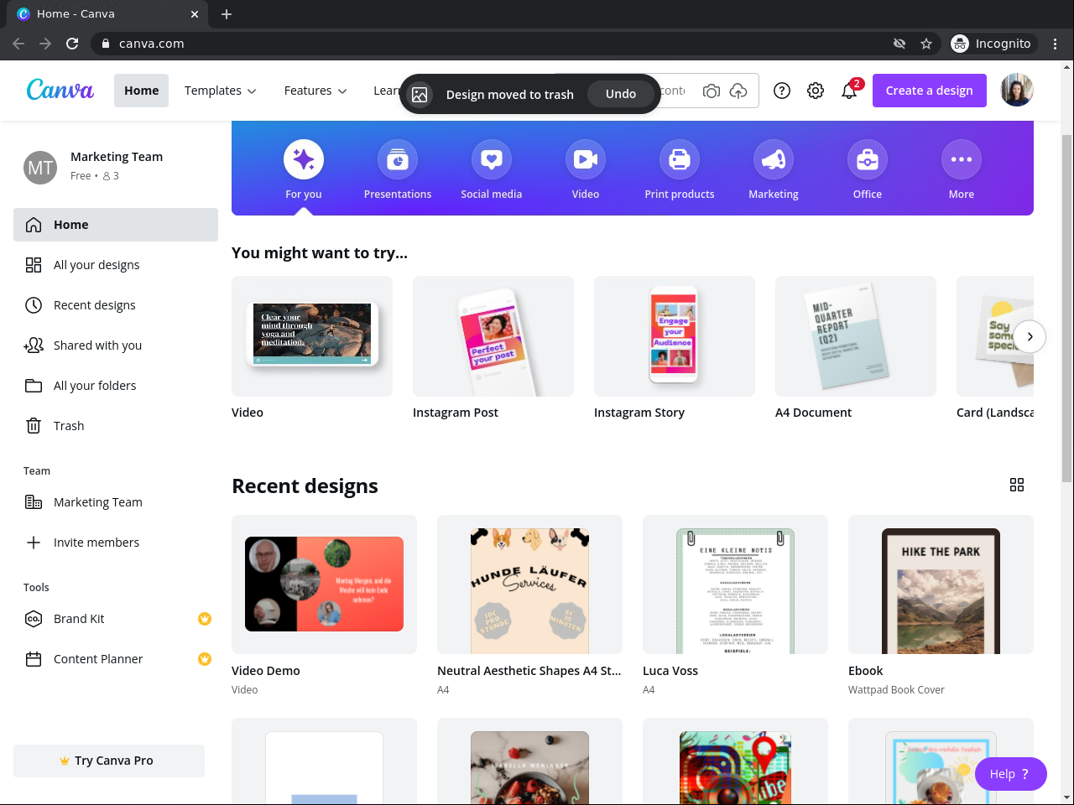This screenshot has width=1074, height=805.
Task: View notifications bell icon
Action: click(849, 91)
